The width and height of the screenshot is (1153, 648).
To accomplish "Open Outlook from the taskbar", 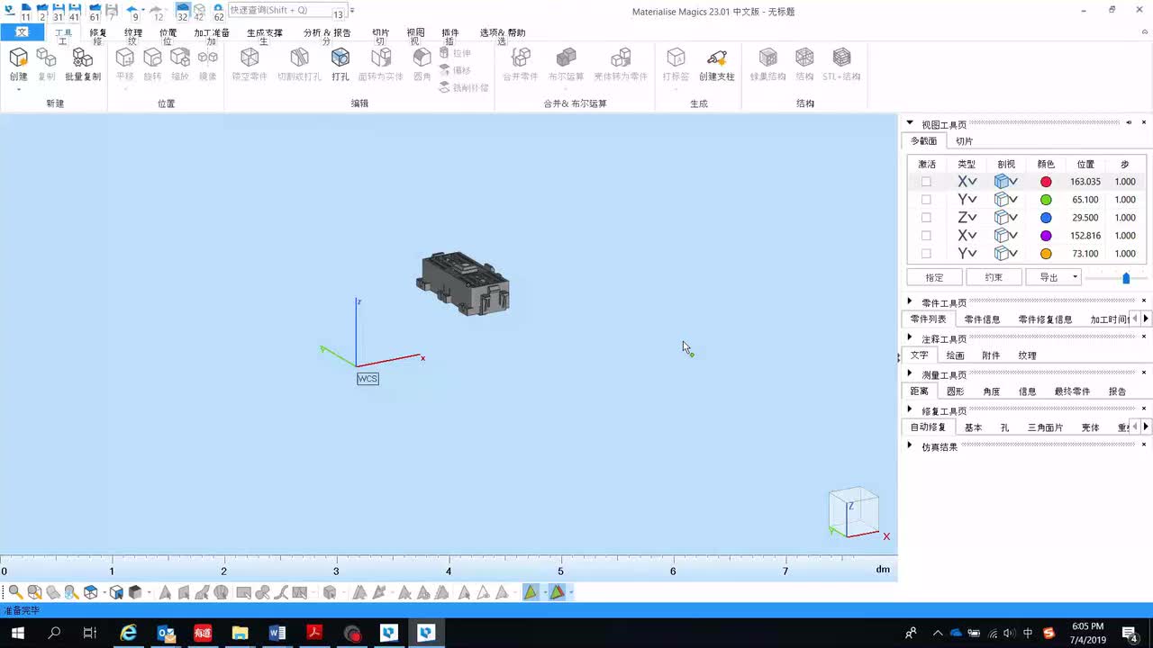I will click(x=166, y=633).
